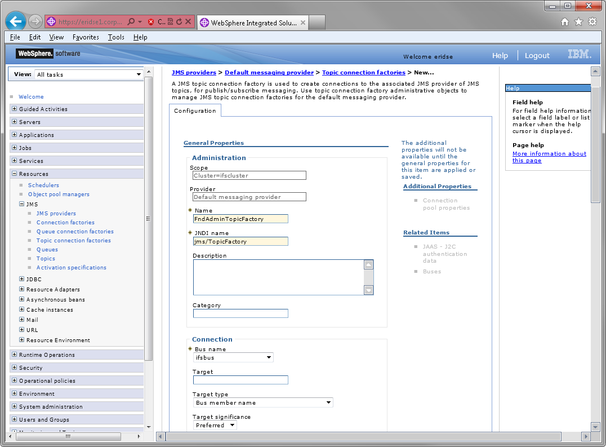Open the Help menu in menu bar
This screenshot has width=606, height=447.
click(140, 37)
